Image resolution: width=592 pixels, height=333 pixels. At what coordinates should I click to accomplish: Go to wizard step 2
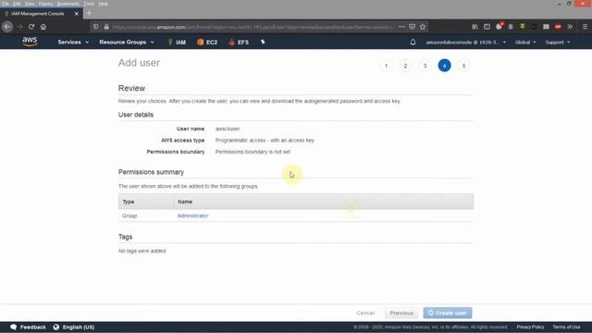pos(405,66)
